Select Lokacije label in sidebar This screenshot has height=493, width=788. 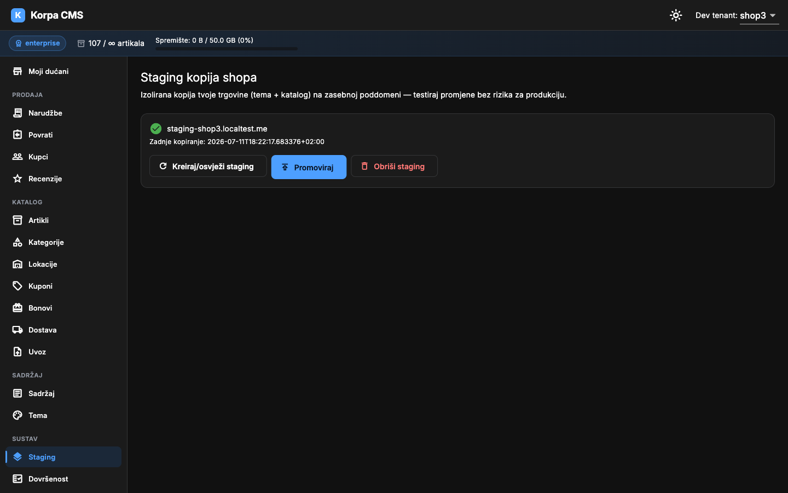point(43,264)
